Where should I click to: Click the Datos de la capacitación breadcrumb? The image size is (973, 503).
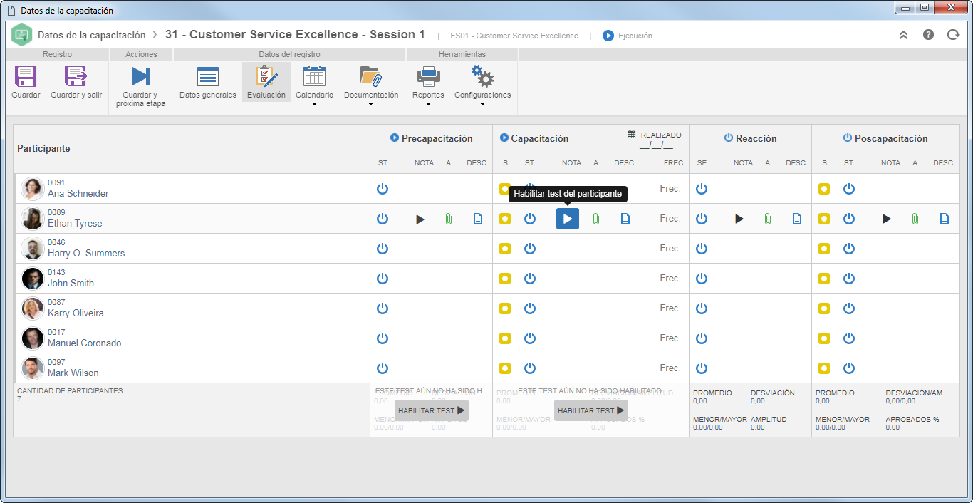pos(92,35)
